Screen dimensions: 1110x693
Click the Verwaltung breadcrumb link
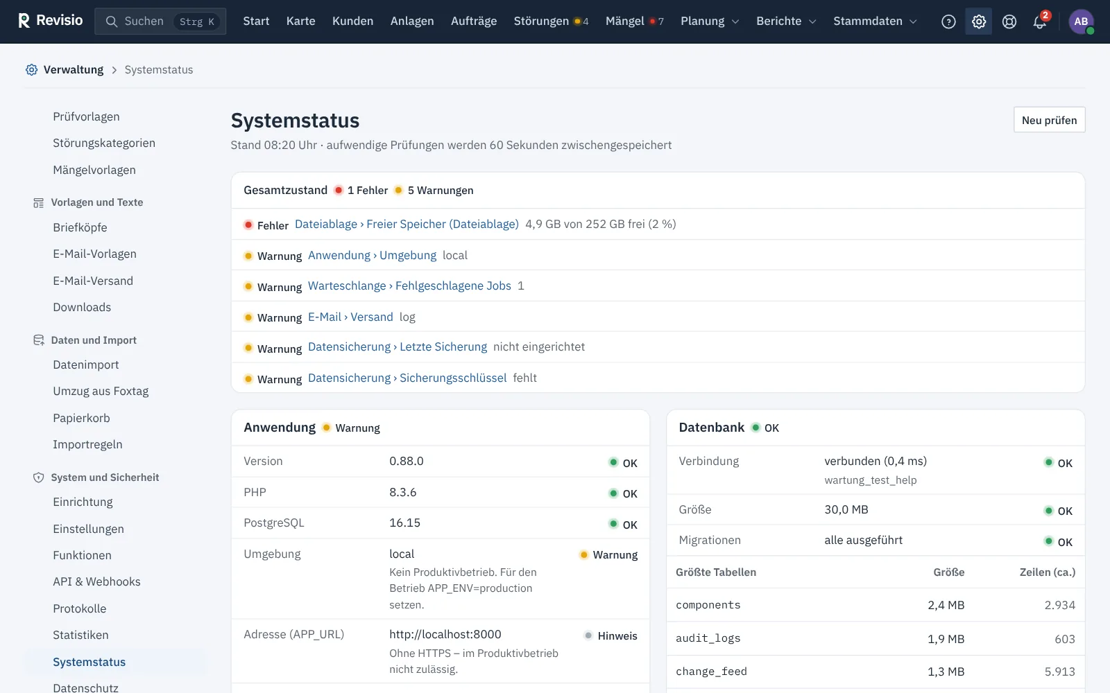73,69
